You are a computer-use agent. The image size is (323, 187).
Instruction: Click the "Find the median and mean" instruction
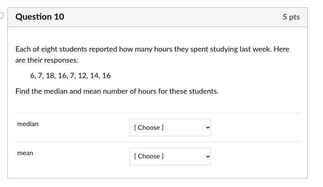pyautogui.click(x=117, y=91)
